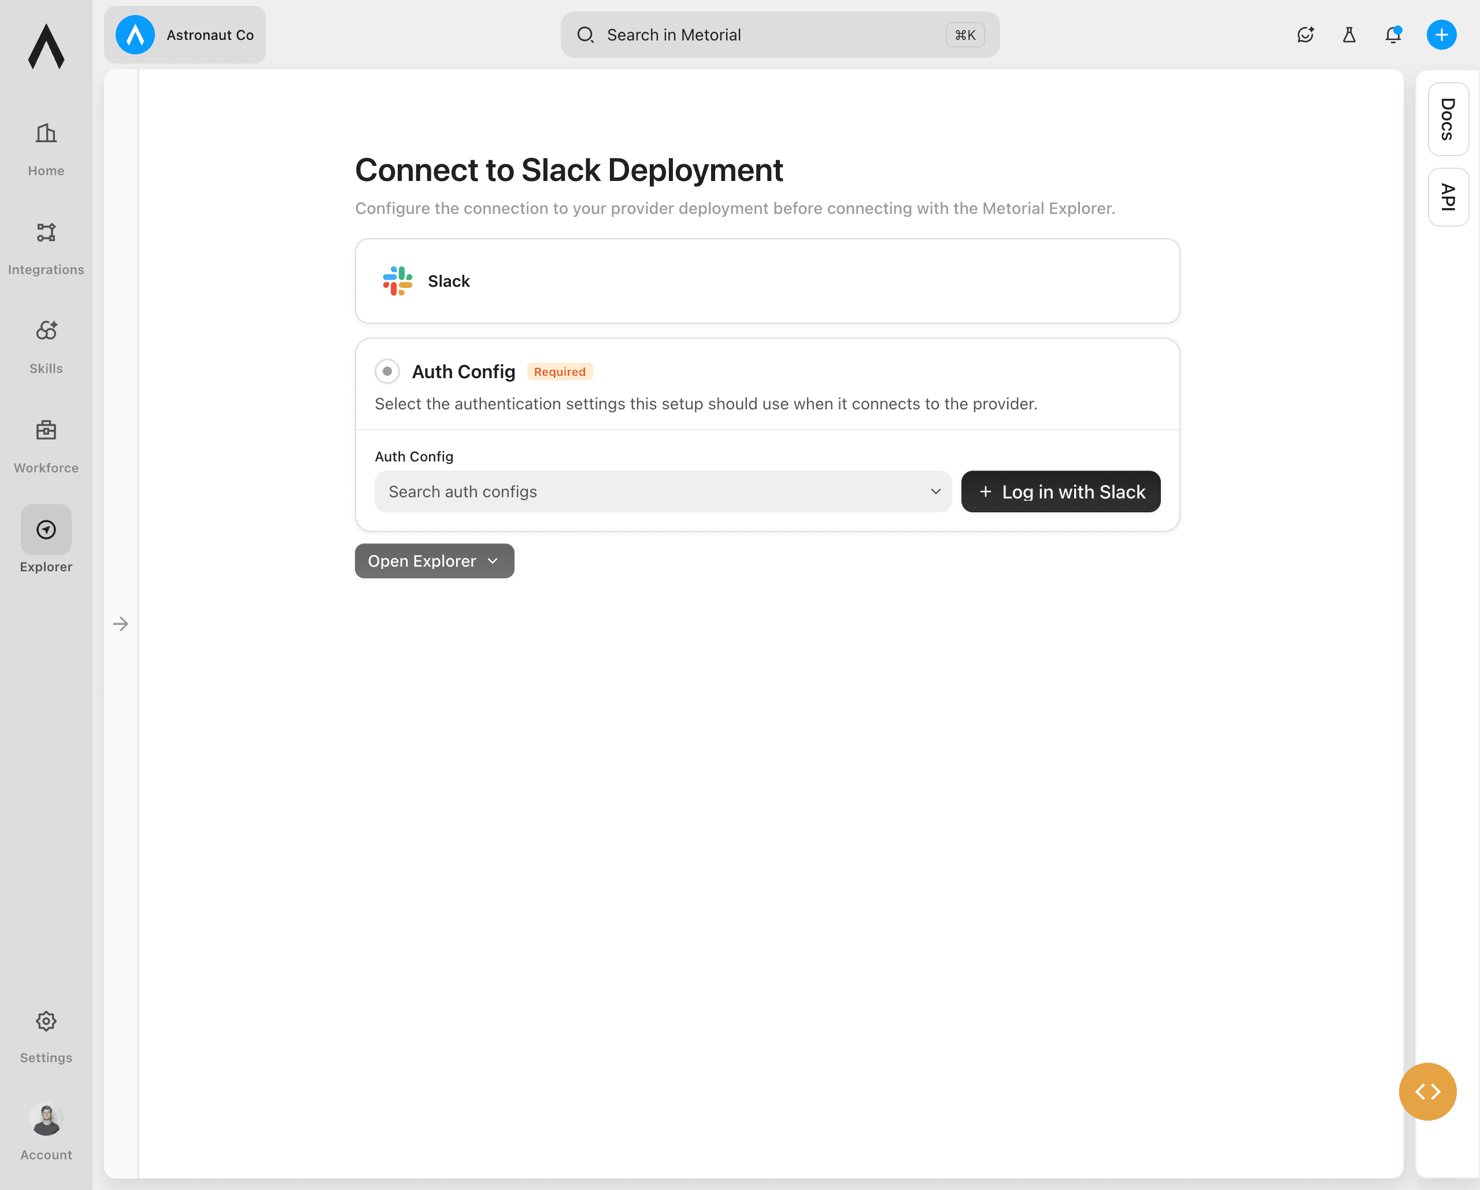The image size is (1480, 1190).
Task: Open the Skills section
Action: (46, 347)
